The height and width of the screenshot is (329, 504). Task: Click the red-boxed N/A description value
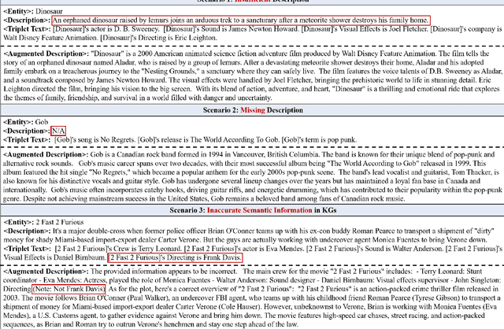click(59, 129)
